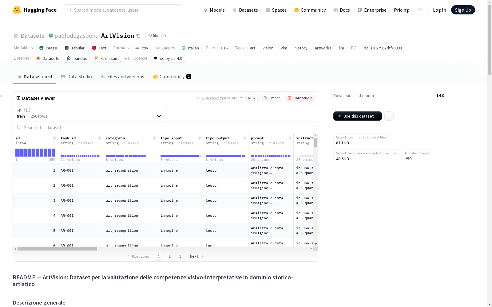Like the ArtVision dataset

pyautogui.click(x=154, y=36)
